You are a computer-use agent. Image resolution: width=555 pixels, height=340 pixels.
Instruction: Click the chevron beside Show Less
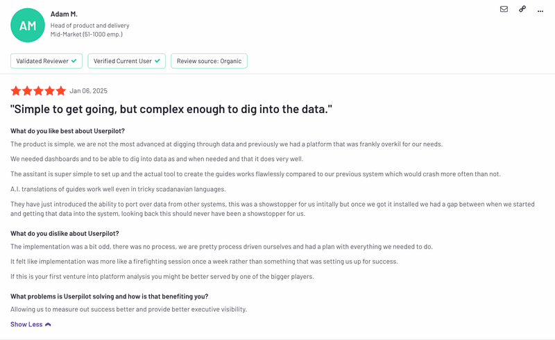coord(48,324)
